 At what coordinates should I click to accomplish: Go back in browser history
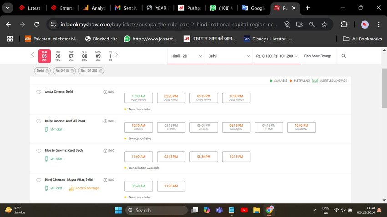[x=9, y=25]
